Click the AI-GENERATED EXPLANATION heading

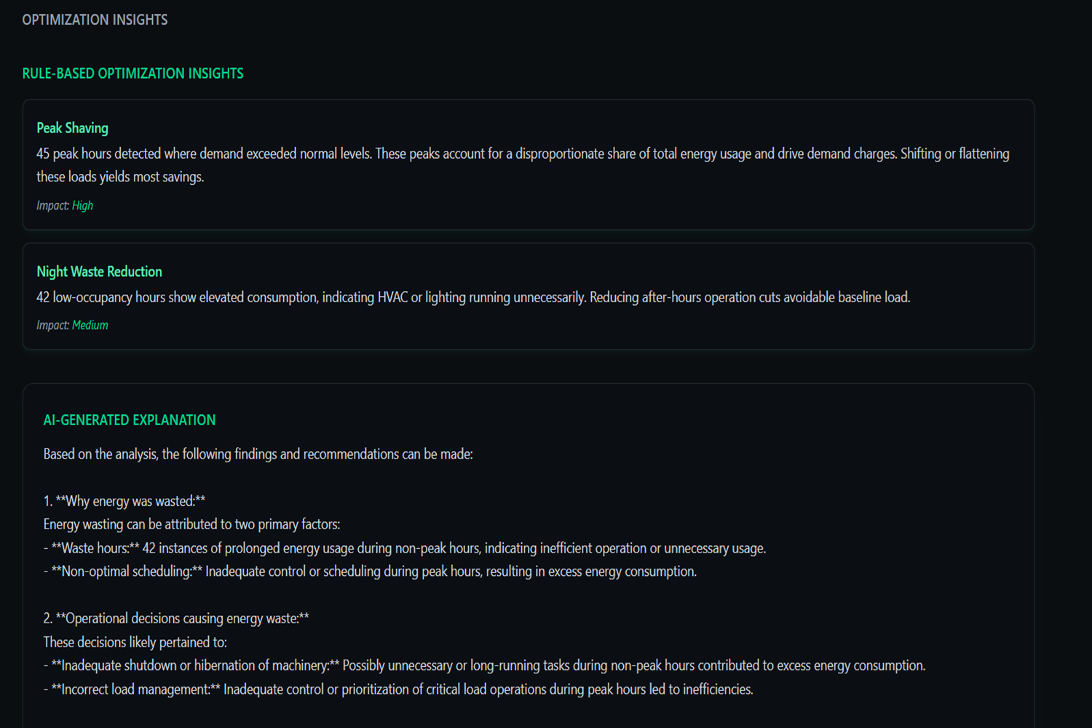pyautogui.click(x=130, y=420)
